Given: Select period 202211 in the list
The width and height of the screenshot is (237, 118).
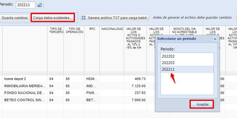Looking at the screenshot, I should [x=187, y=69].
